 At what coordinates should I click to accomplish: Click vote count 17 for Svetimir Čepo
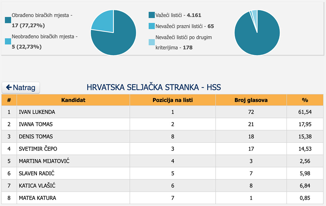point(251,149)
